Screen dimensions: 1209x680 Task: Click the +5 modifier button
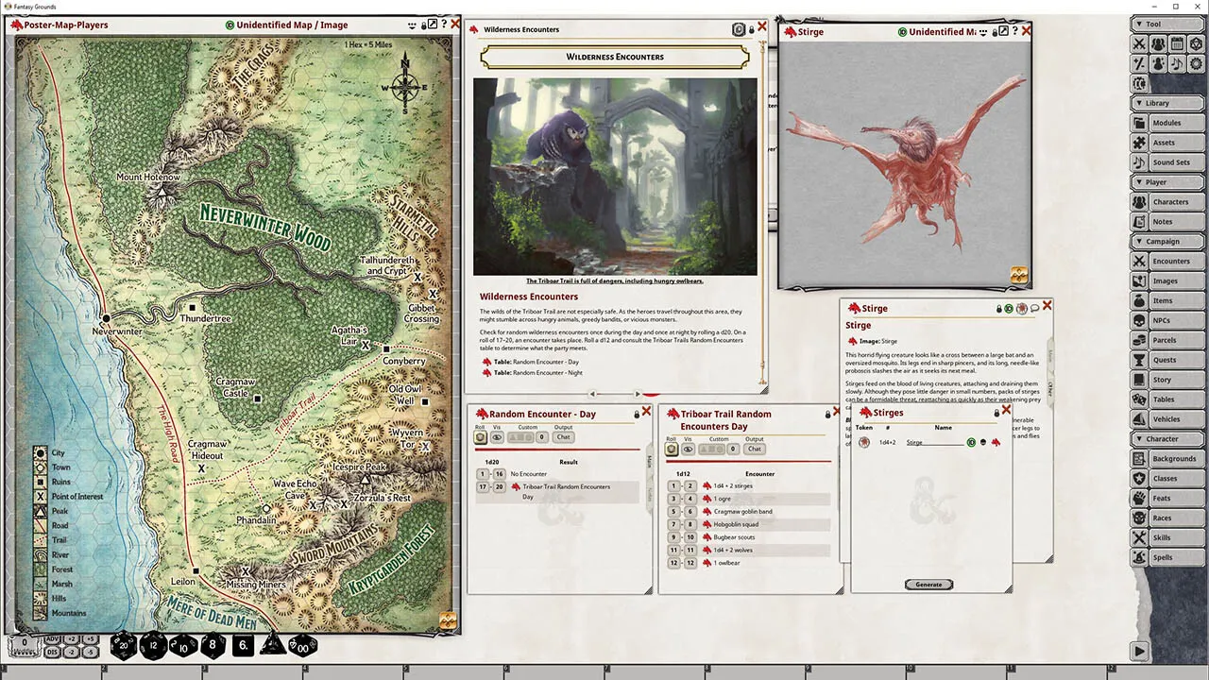pos(91,639)
